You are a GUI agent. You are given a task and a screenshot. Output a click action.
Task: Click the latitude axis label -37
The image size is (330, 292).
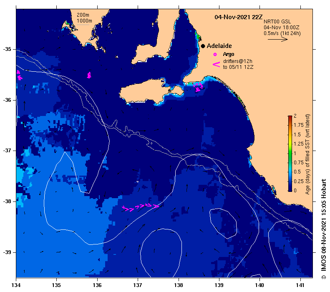click(x=7, y=151)
